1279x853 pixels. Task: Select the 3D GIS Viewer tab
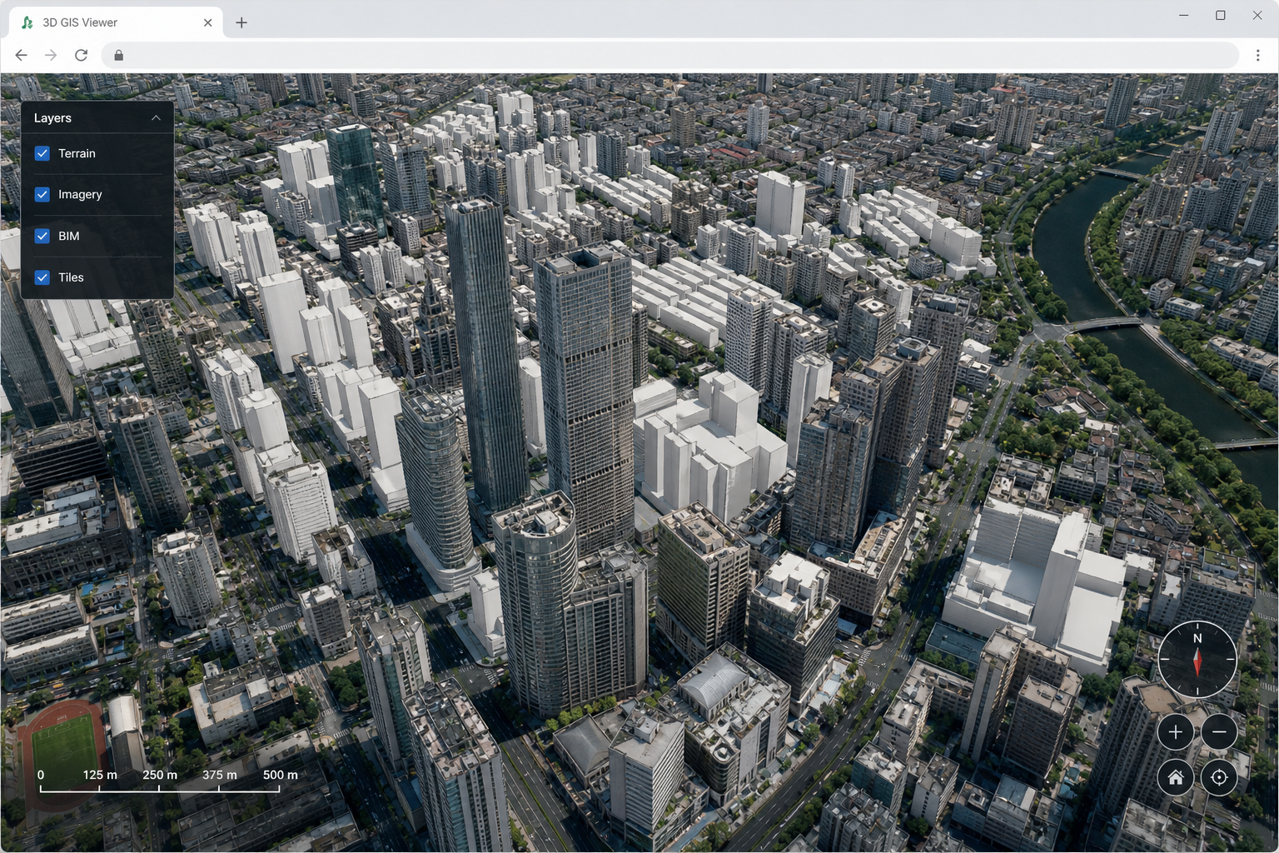pyautogui.click(x=117, y=22)
